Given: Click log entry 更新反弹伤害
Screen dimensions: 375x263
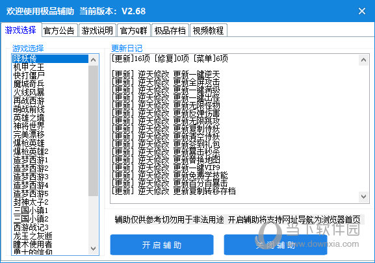Looking at the screenshot, I should pyautogui.click(x=166, y=113).
